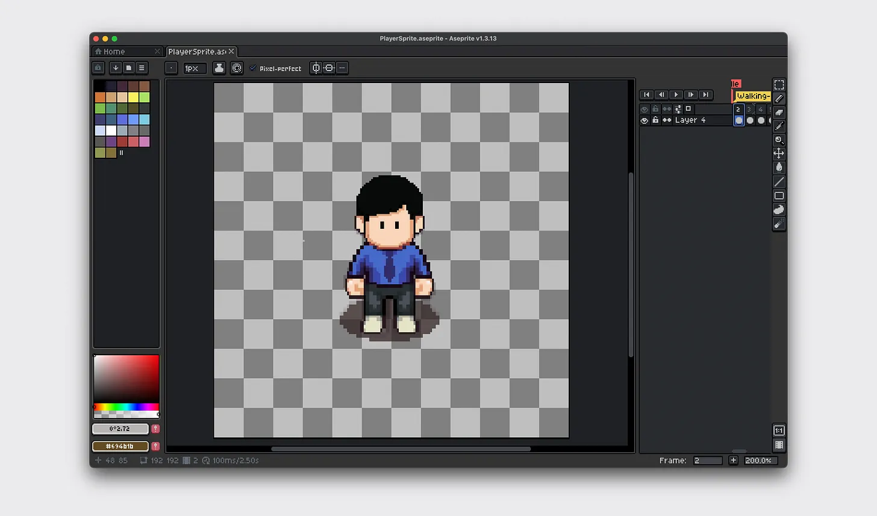This screenshot has height=516, width=877.
Task: Open brush dynamics options via ellipsis button
Action: point(342,68)
